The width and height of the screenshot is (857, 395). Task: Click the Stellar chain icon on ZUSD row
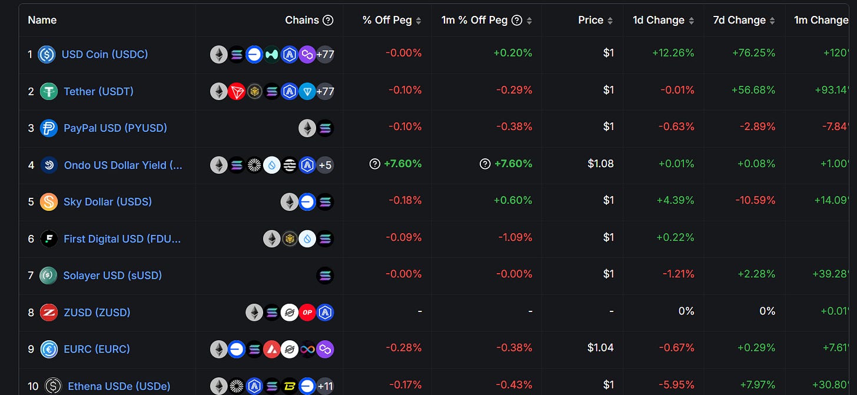(x=289, y=313)
